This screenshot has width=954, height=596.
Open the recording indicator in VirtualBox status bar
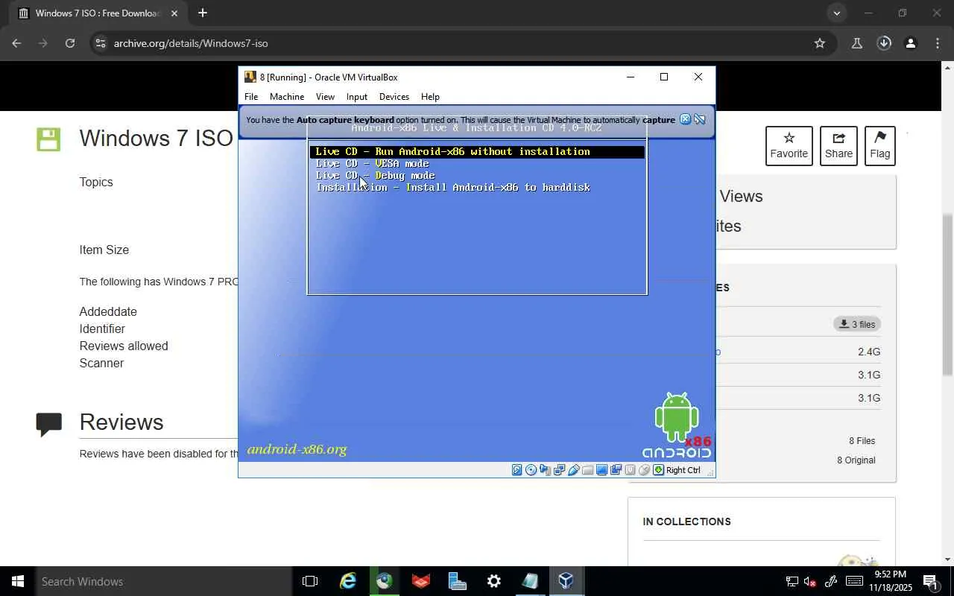tap(616, 470)
